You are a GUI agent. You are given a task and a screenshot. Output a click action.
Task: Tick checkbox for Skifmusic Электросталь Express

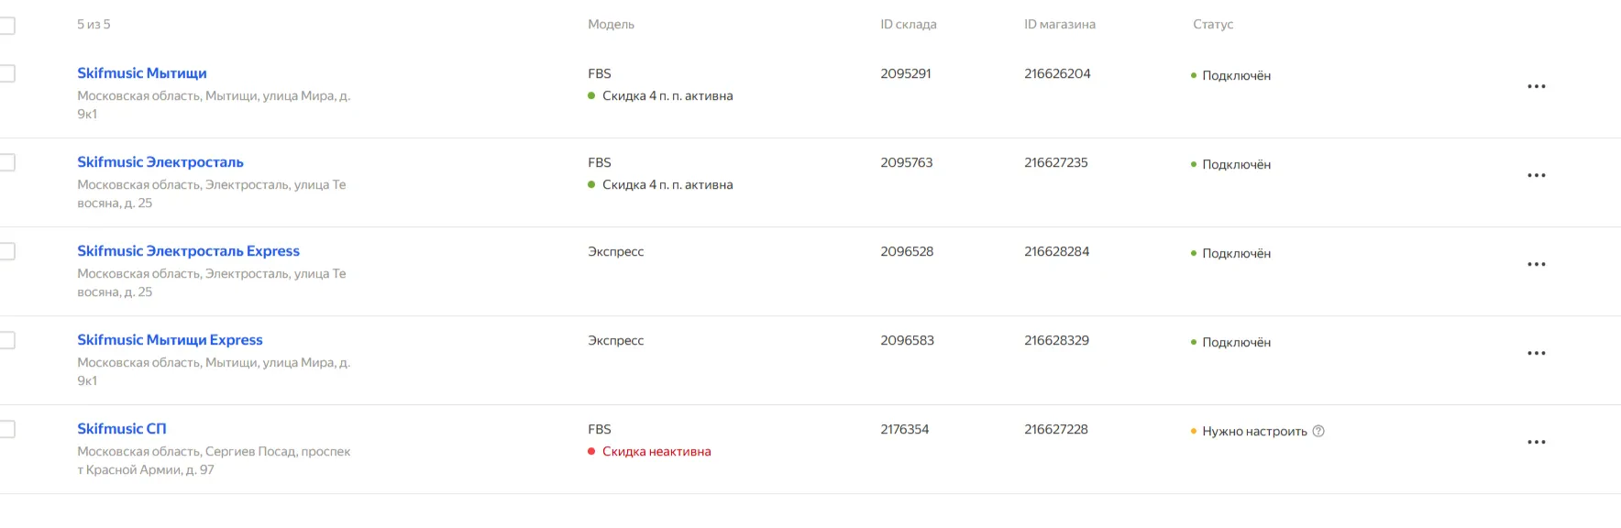pyautogui.click(x=7, y=251)
